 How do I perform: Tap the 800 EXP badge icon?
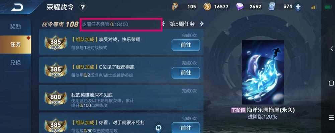point(56,98)
